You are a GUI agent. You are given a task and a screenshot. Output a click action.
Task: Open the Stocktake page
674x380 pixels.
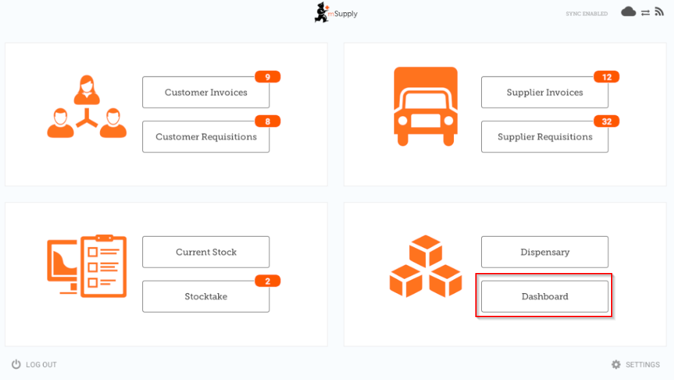point(206,296)
